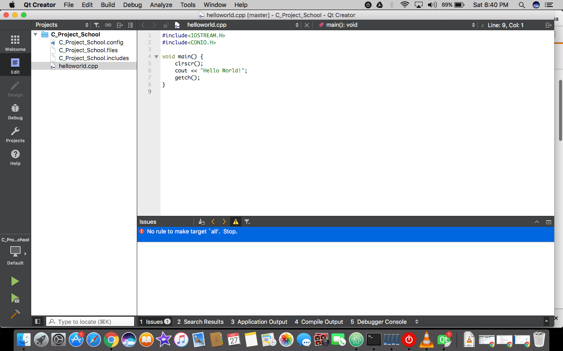The width and height of the screenshot is (563, 351).
Task: Open Help mode from the sidebar
Action: 15,157
